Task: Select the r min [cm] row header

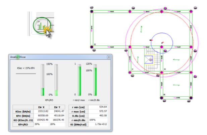Action: 78,107
